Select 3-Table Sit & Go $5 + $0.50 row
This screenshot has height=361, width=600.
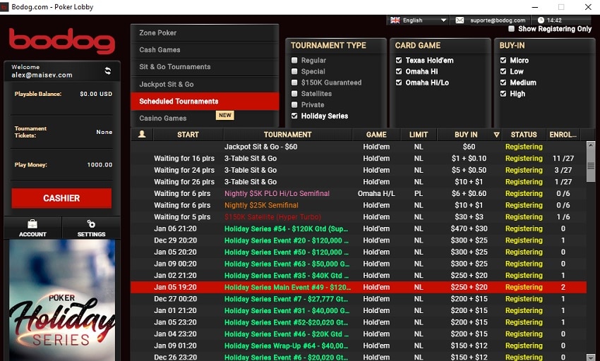tap(359, 170)
